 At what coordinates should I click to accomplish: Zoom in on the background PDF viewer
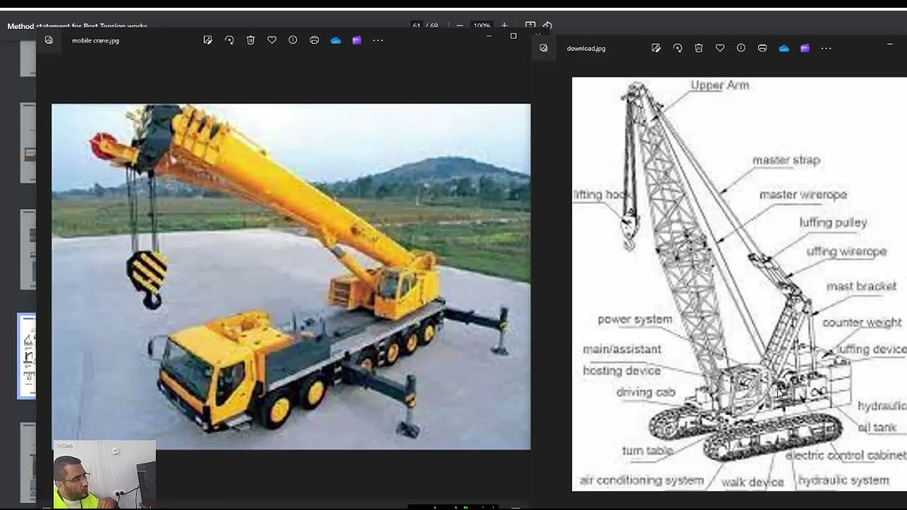coord(505,25)
